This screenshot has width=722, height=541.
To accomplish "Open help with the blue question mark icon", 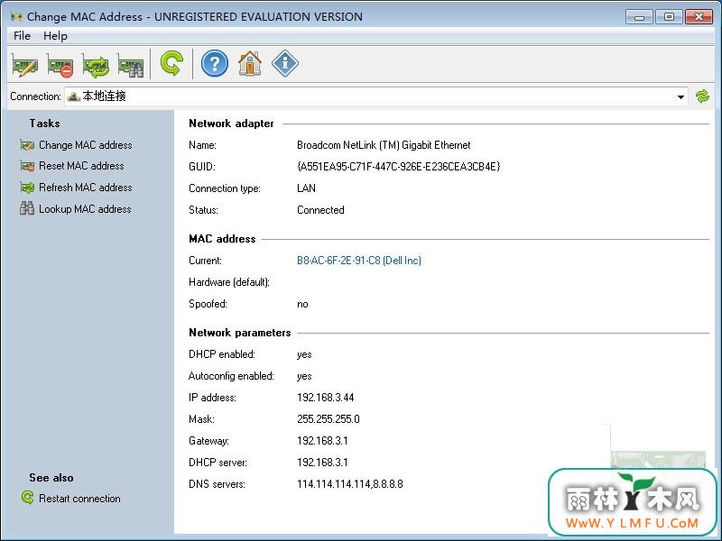I will 215,63.
